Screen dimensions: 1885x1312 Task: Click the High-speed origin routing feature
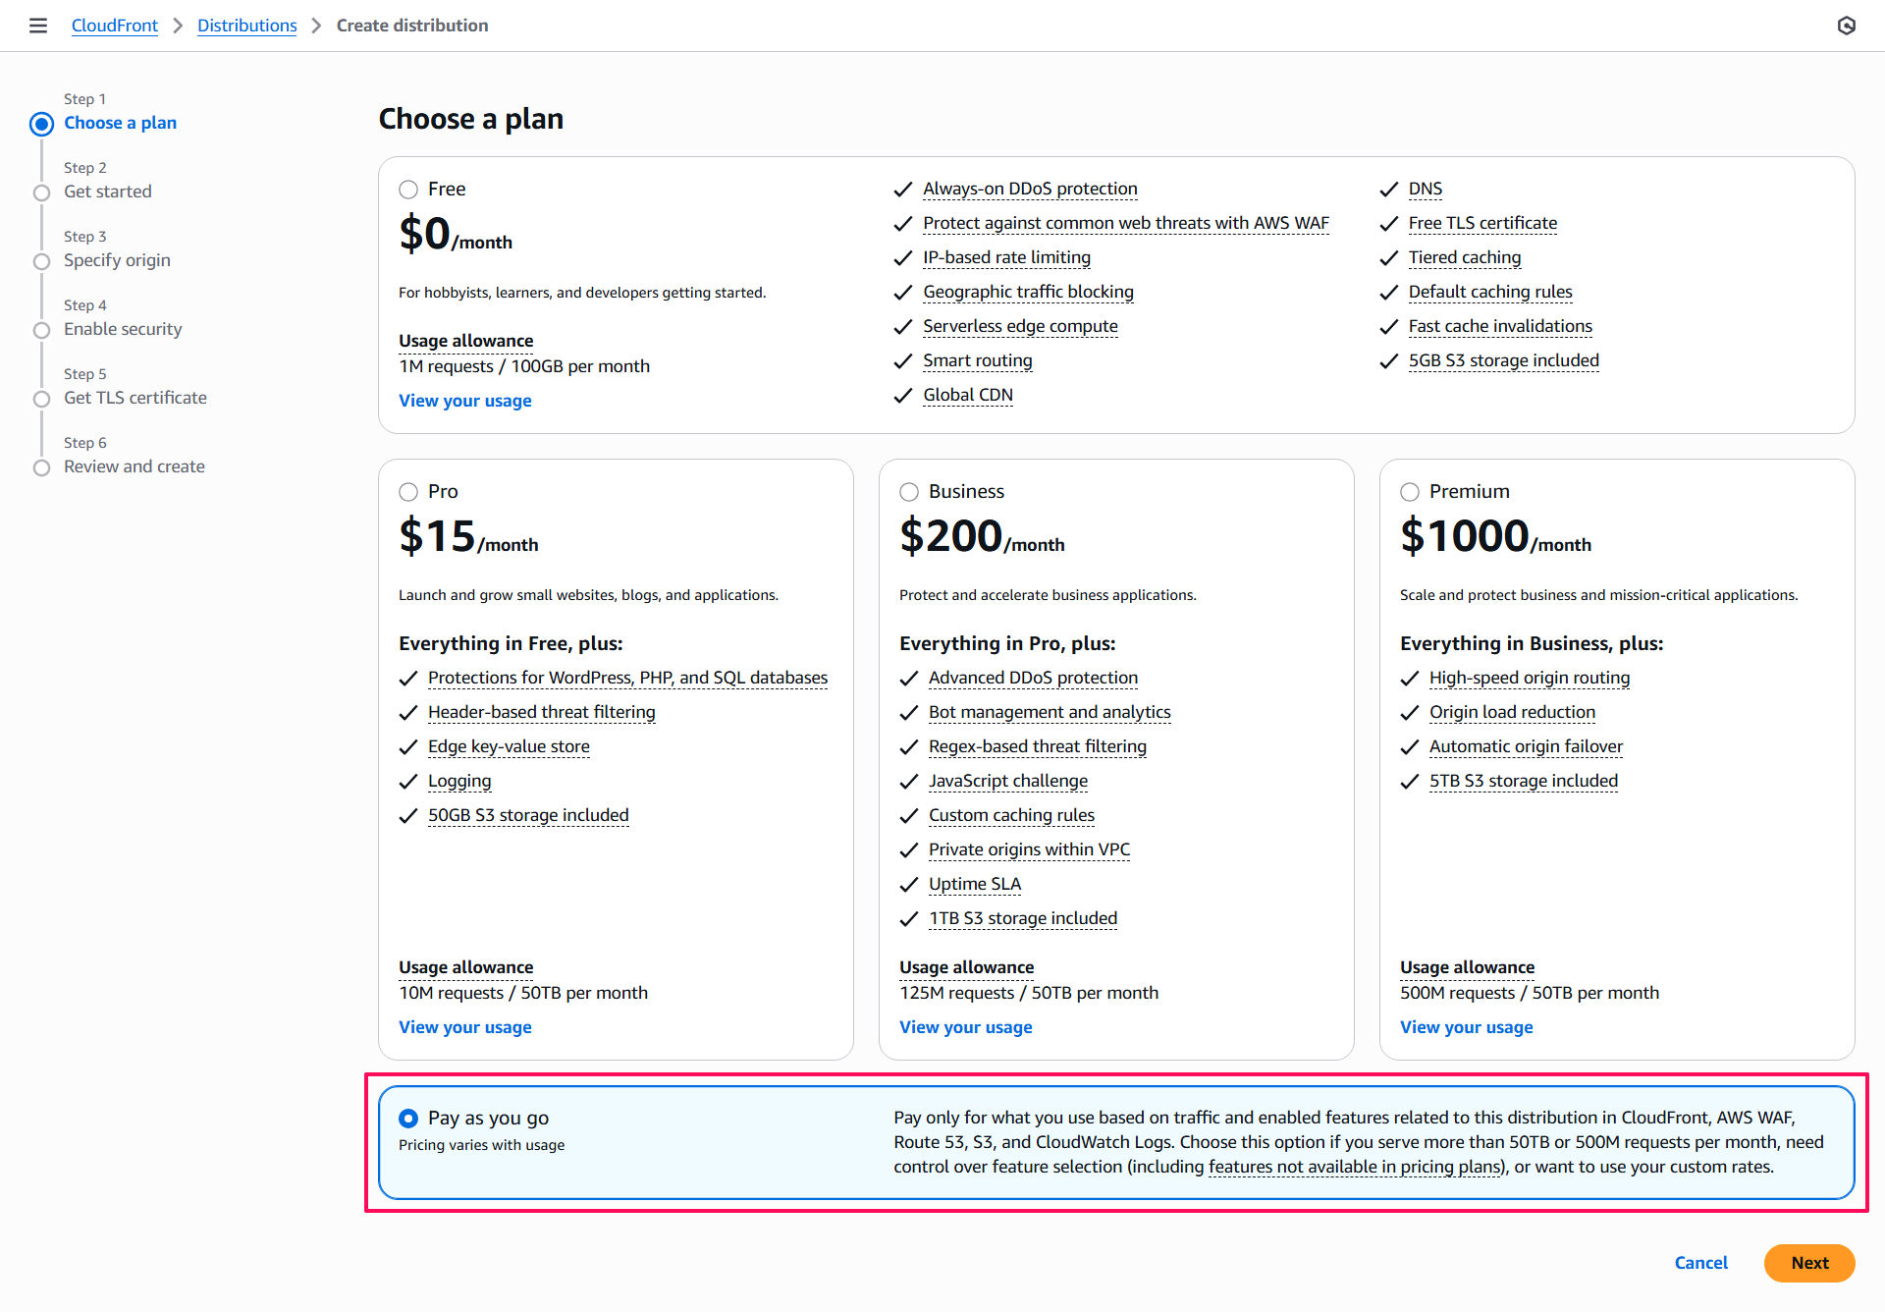click(x=1529, y=678)
